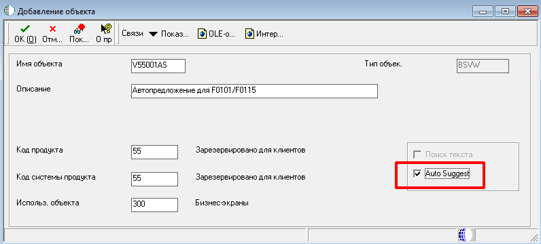This screenshot has width=541, height=244.
Task: Open the Интер... toolbar item
Action: tap(264, 34)
